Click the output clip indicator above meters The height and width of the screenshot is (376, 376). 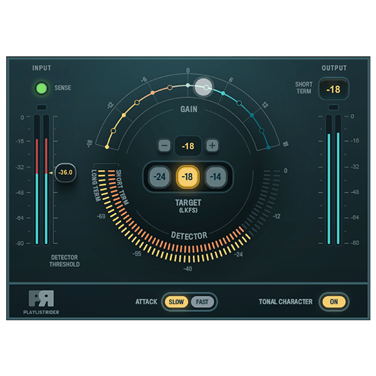point(333,107)
